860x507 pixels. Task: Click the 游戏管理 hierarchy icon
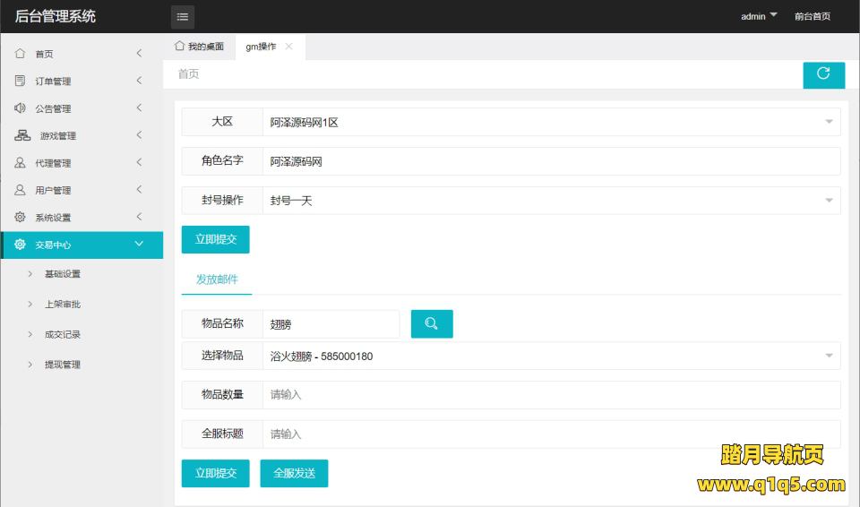click(22, 135)
